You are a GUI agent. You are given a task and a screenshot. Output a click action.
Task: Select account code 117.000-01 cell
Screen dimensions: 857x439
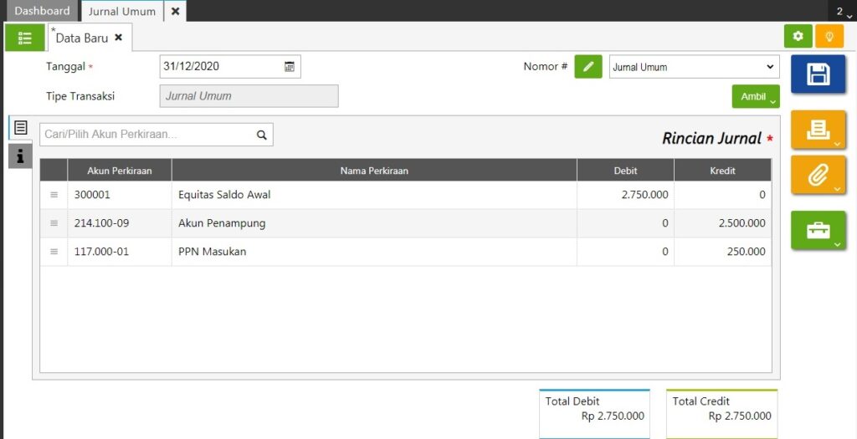point(120,252)
